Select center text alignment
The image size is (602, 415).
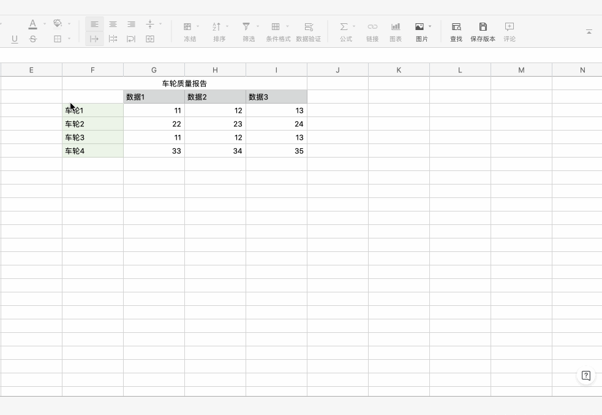click(x=113, y=24)
